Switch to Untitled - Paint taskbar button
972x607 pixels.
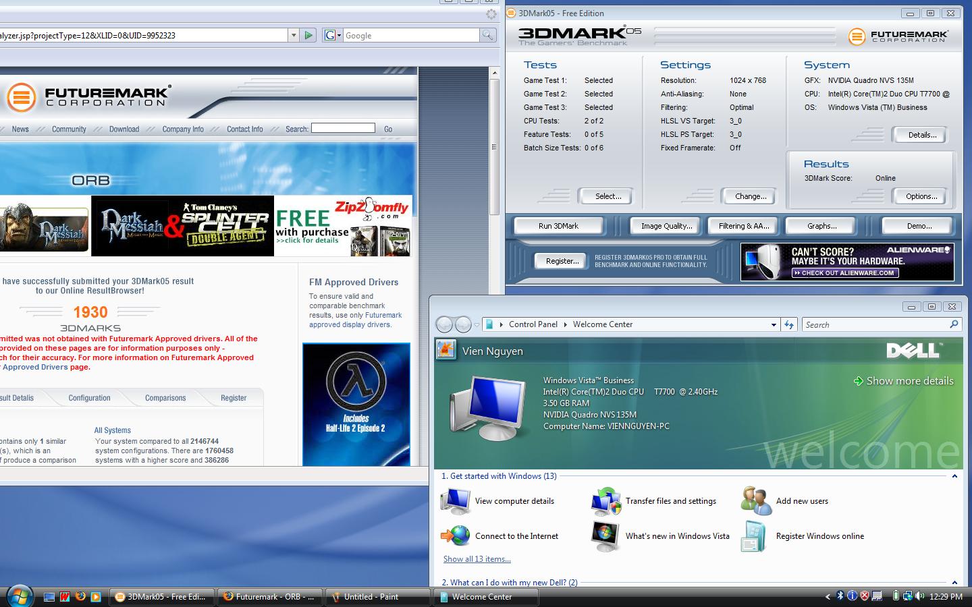(378, 597)
